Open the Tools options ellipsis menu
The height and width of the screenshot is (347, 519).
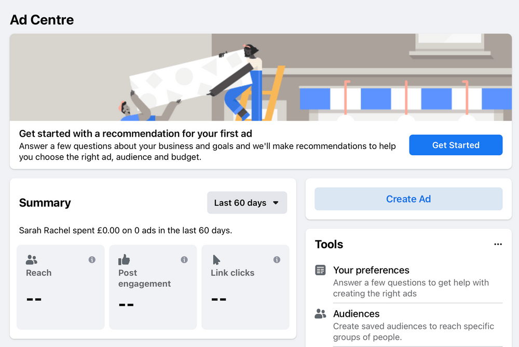pos(498,244)
